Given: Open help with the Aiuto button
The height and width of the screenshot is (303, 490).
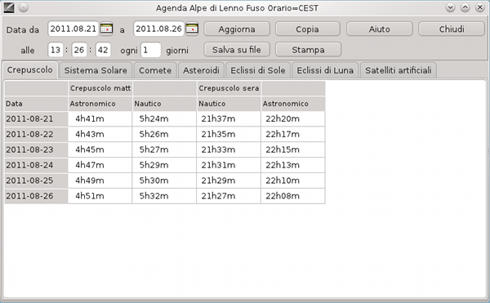Looking at the screenshot, I should tap(380, 29).
